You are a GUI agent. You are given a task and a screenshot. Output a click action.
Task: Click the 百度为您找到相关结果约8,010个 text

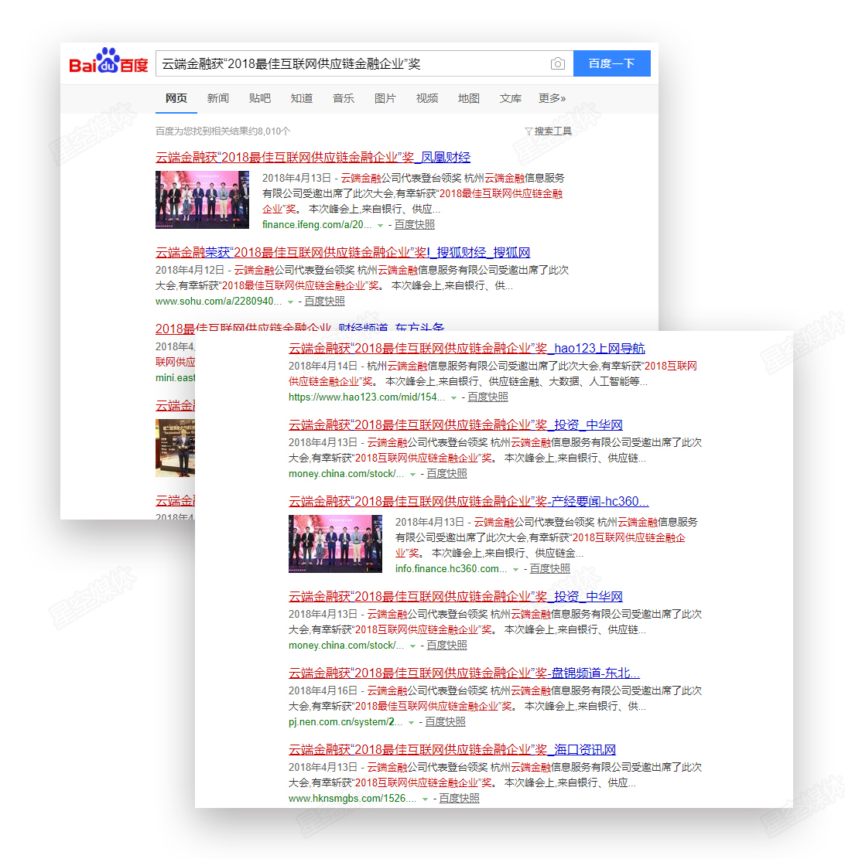point(223,131)
